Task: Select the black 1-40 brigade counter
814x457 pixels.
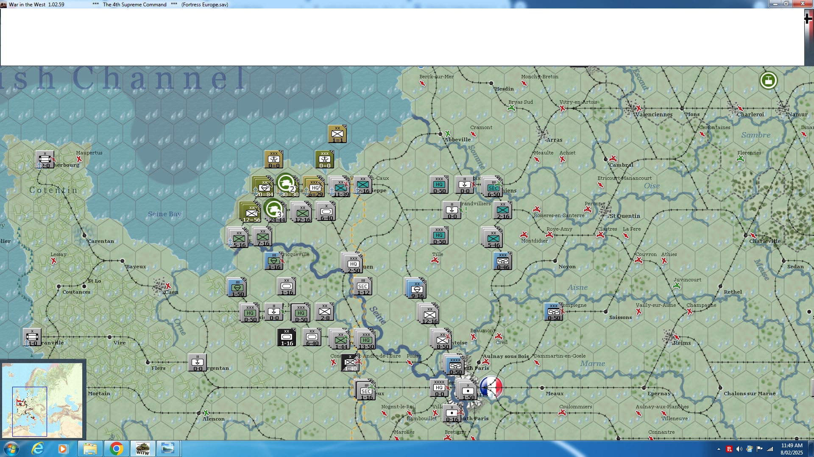Action: [x=350, y=363]
